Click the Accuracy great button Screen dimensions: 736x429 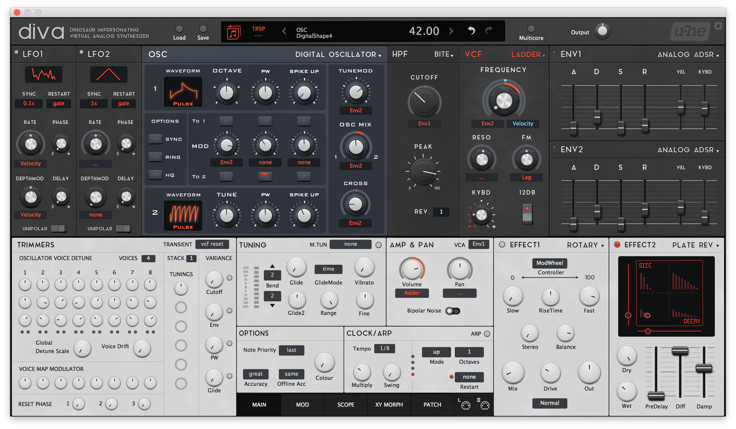click(x=256, y=374)
